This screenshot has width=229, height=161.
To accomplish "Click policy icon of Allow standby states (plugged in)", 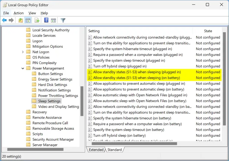I will click(x=90, y=72).
